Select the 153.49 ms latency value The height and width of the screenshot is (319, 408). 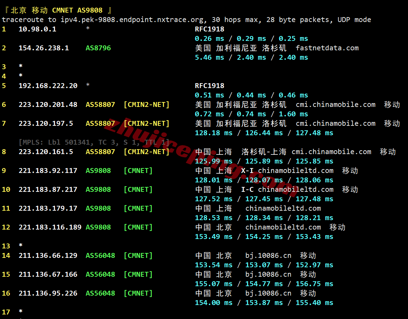(214, 237)
